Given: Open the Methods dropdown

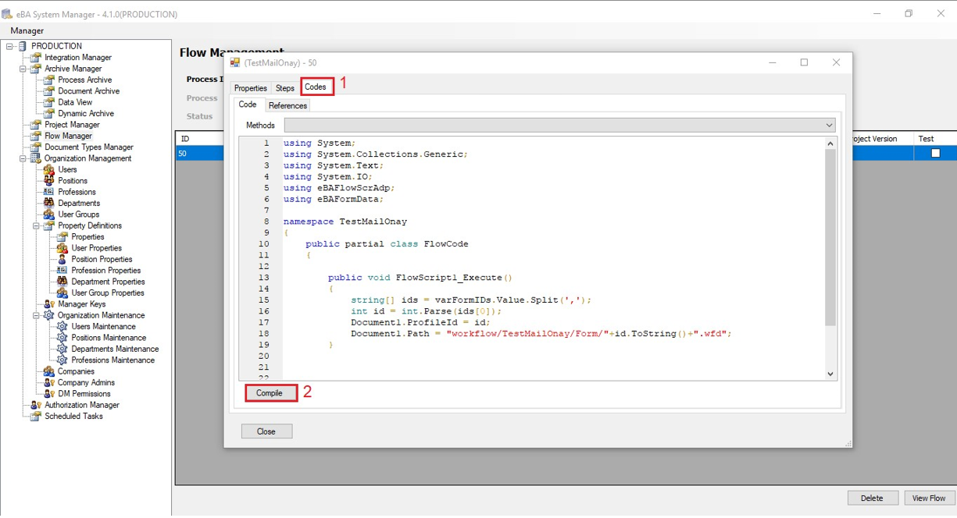Looking at the screenshot, I should (x=829, y=126).
